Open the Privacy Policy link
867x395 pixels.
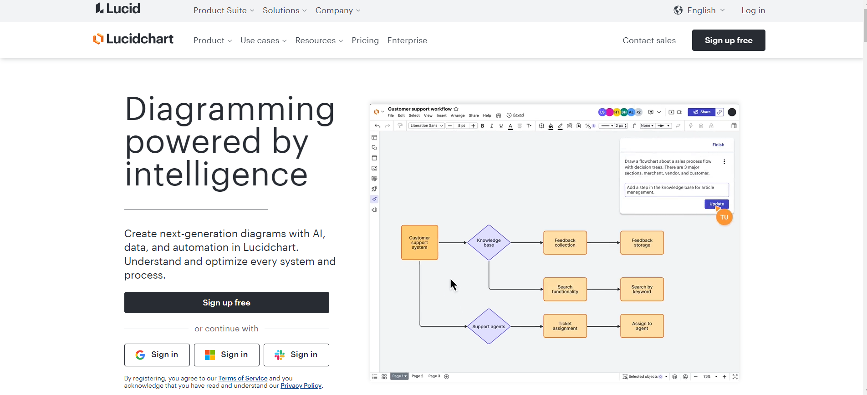pyautogui.click(x=301, y=385)
